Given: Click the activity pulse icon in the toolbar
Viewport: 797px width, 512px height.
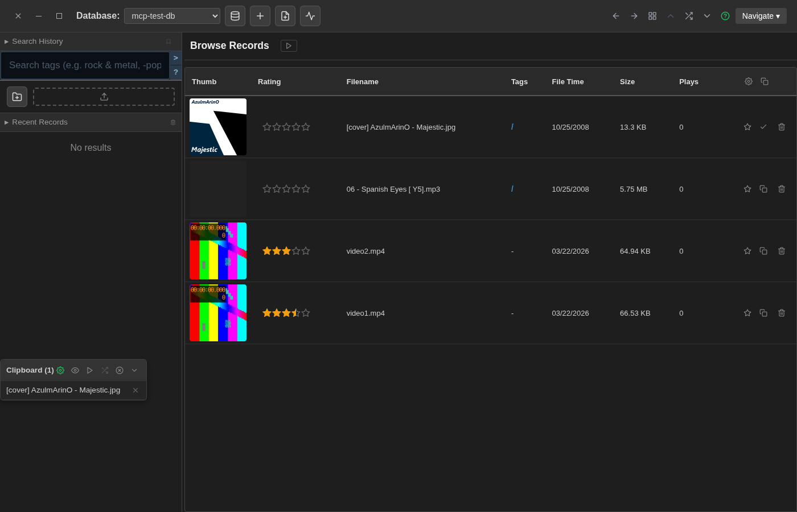Looking at the screenshot, I should (310, 16).
